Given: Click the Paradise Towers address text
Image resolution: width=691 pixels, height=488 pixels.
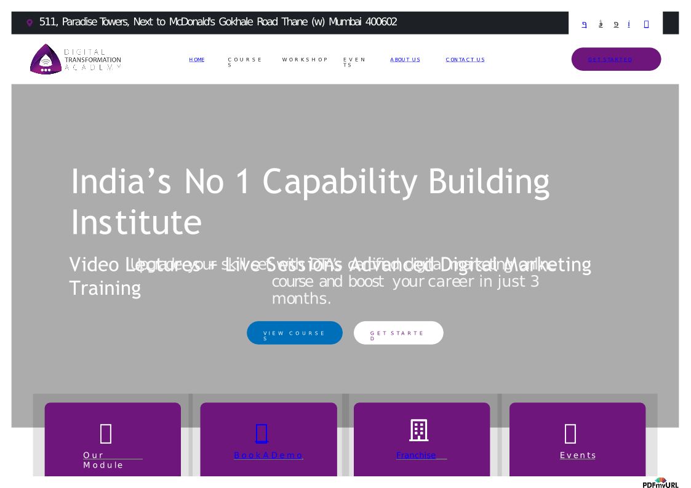Looking at the screenshot, I should [x=218, y=22].
